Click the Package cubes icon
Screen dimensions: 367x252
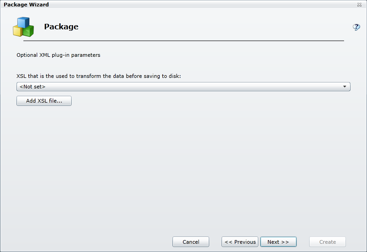click(23, 27)
